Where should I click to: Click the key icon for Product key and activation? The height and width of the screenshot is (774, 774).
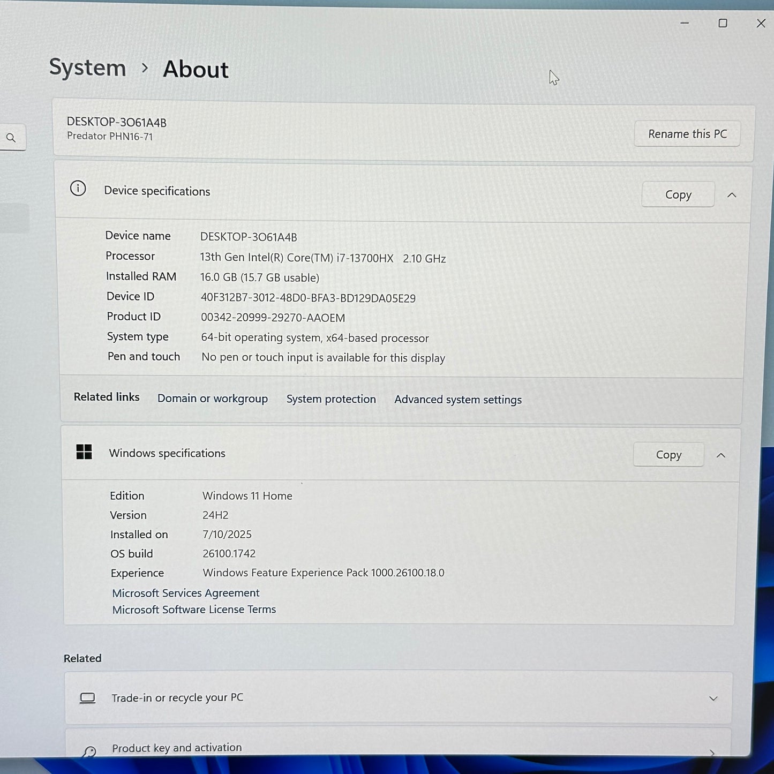(89, 750)
